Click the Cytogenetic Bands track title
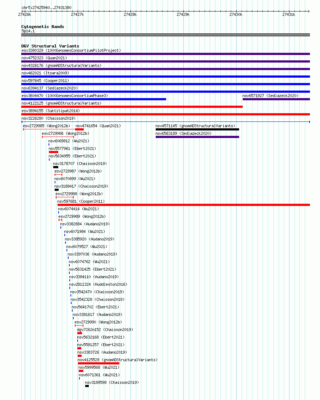The height and width of the screenshot is (400, 320). click(43, 27)
